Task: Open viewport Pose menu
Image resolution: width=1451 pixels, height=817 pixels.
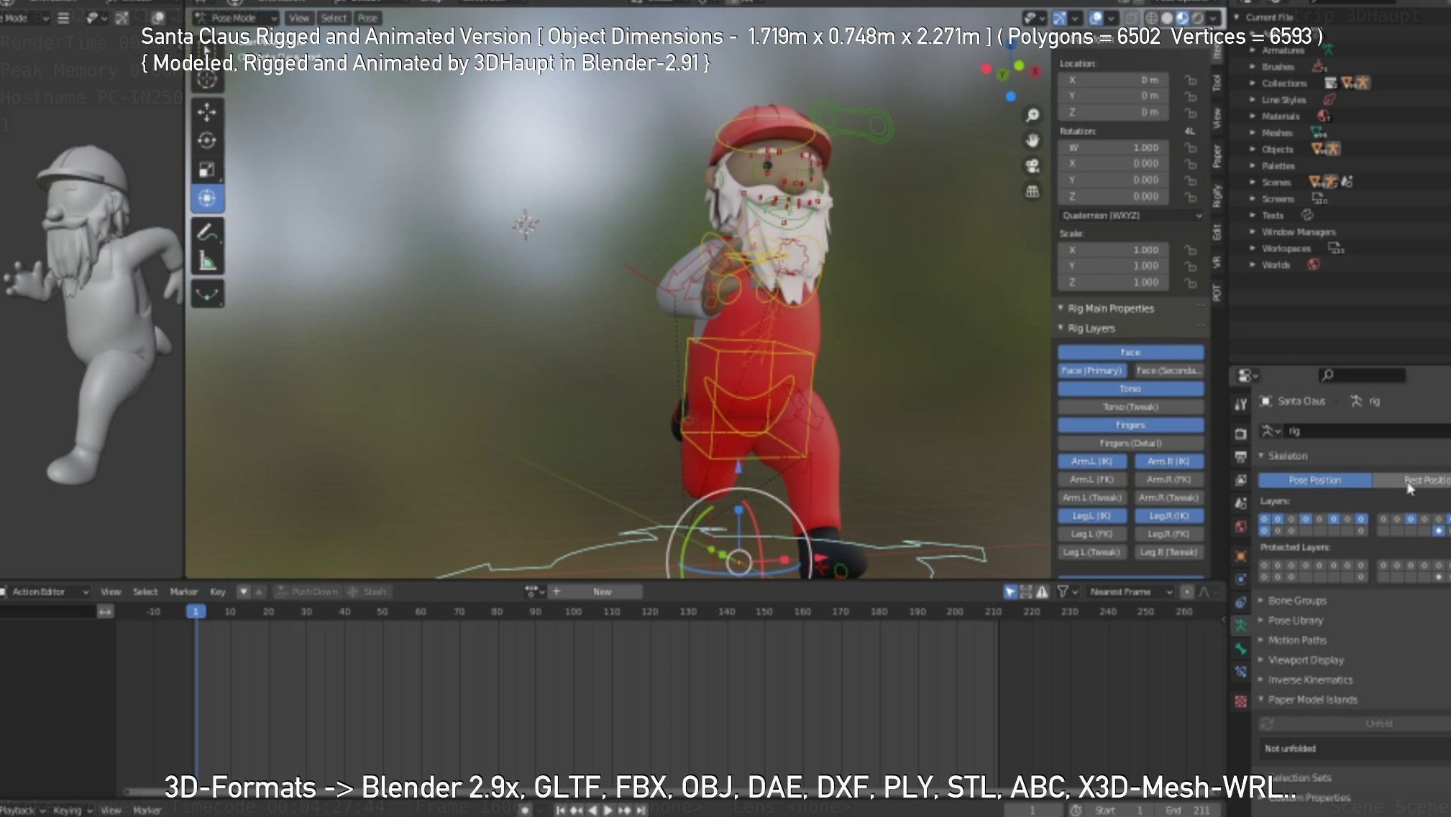Action: (x=367, y=18)
